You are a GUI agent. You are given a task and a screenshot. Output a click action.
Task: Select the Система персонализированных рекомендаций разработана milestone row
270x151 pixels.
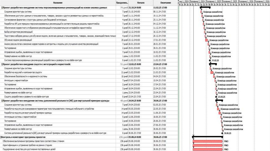tap(43, 60)
